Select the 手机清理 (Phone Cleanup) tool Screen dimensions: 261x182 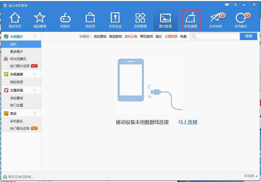[191, 19]
